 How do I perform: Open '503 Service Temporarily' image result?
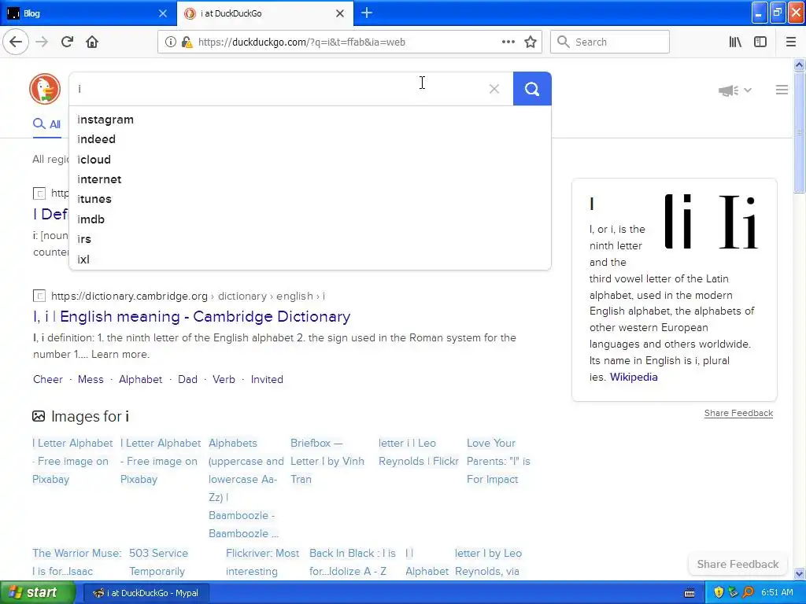pos(158,562)
